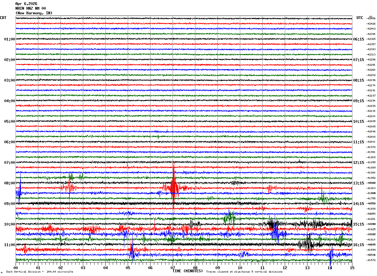
Task: Click the DC offset value '-42085'
Action: coord(371,121)
